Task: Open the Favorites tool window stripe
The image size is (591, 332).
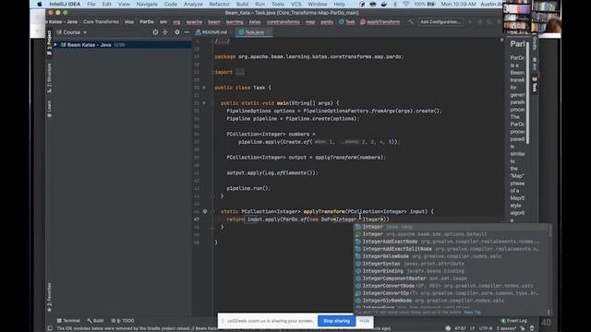Action: tap(49, 297)
